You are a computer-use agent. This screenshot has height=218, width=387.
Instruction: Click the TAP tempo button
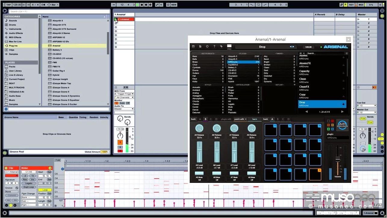8,5
